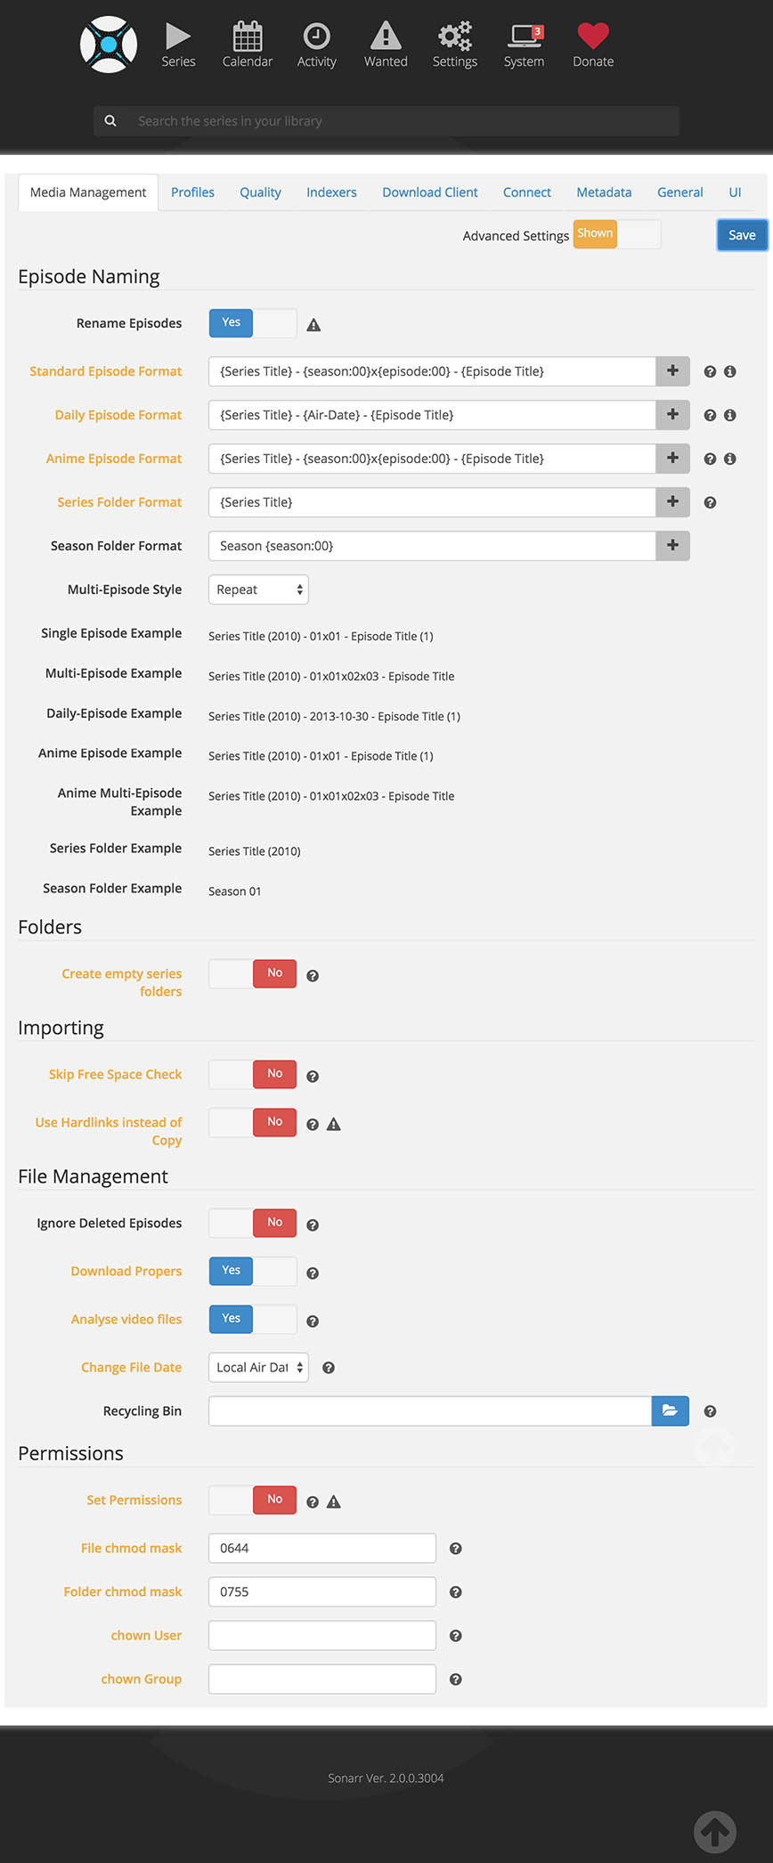Switch to the Indexers tab
Image resolution: width=773 pixels, height=1863 pixels.
(331, 192)
